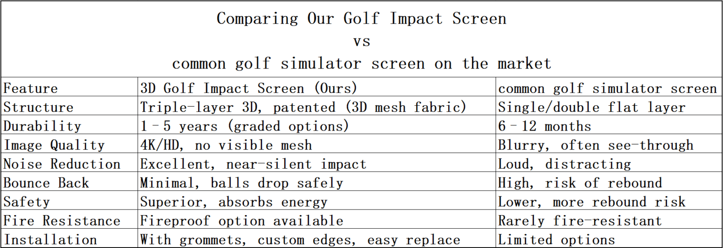Select the 'common golf simulator screen' column header
The height and width of the screenshot is (248, 723).
(x=607, y=88)
